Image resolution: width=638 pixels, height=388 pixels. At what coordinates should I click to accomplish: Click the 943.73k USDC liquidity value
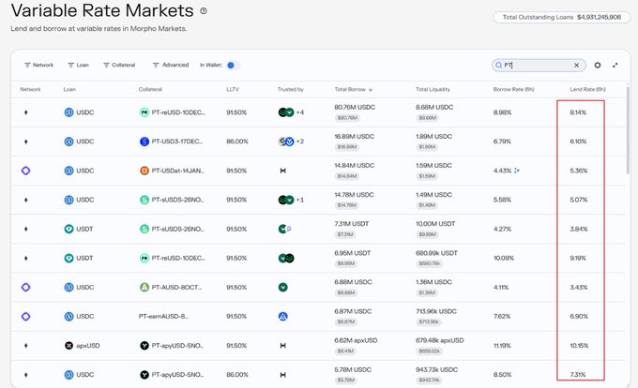(436, 369)
